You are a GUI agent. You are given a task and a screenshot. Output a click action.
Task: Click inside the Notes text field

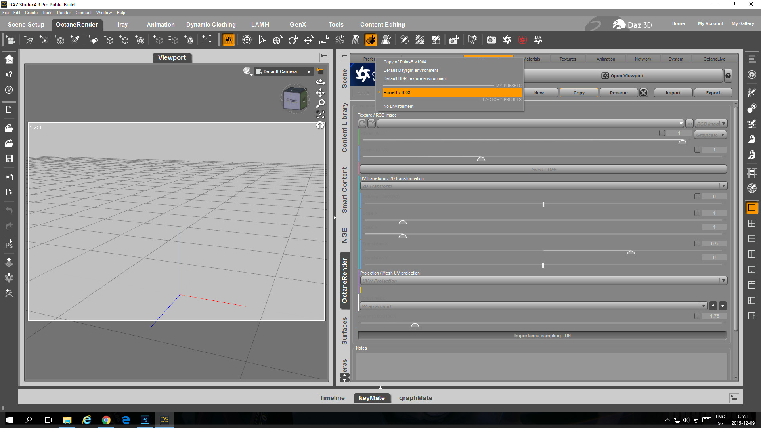(x=541, y=367)
